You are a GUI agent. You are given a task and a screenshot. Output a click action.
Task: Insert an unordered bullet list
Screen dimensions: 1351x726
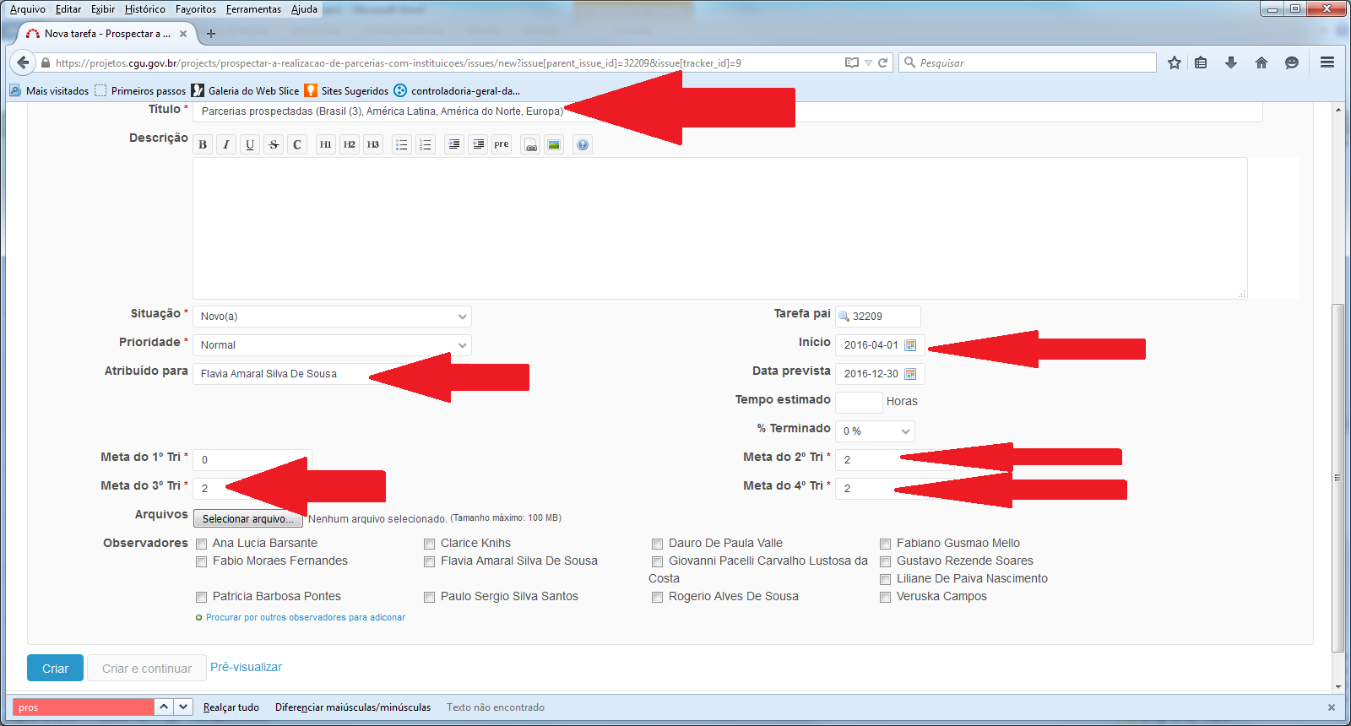pos(402,144)
